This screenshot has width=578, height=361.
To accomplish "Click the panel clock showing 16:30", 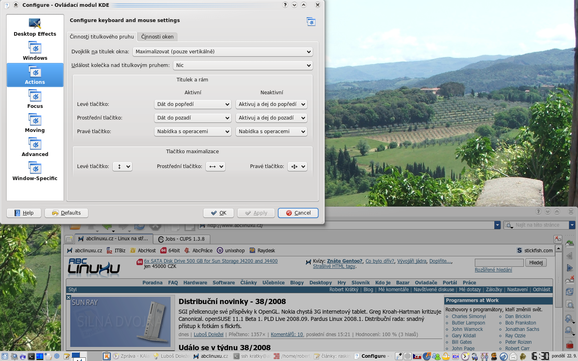I will (540, 356).
